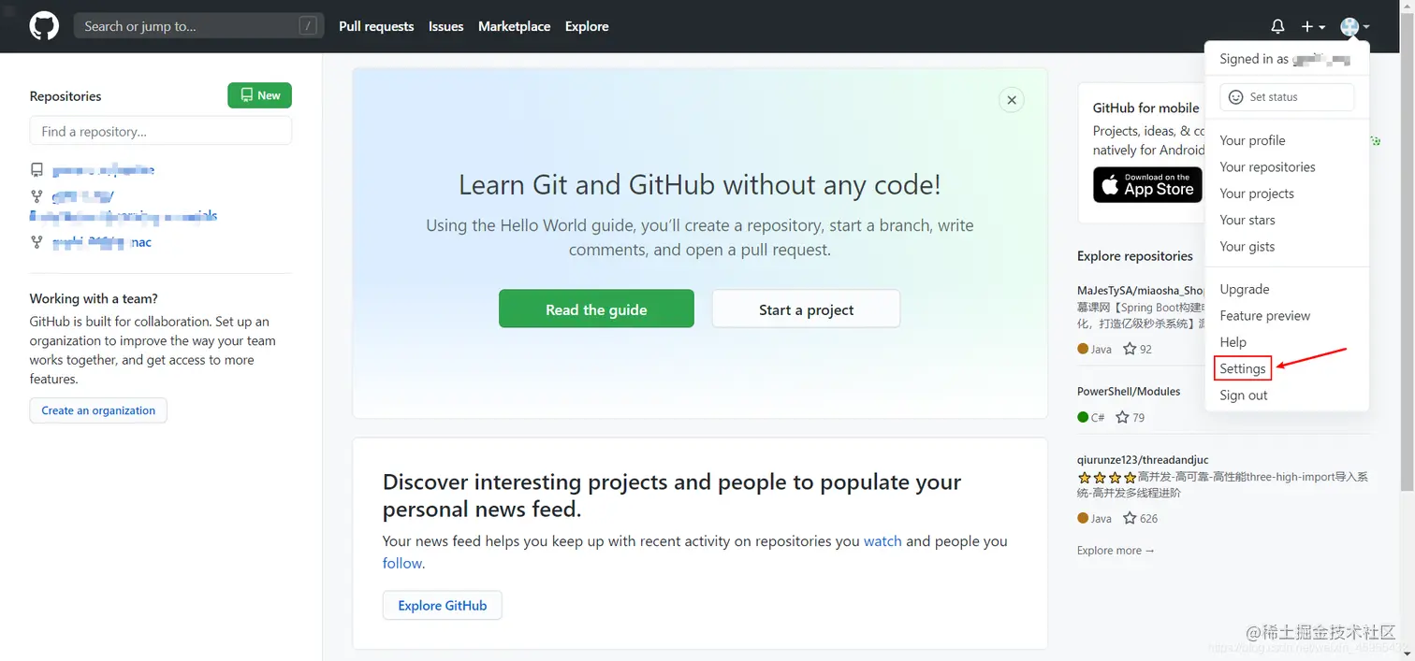Click Java language dot for threadandjuc

click(1083, 518)
